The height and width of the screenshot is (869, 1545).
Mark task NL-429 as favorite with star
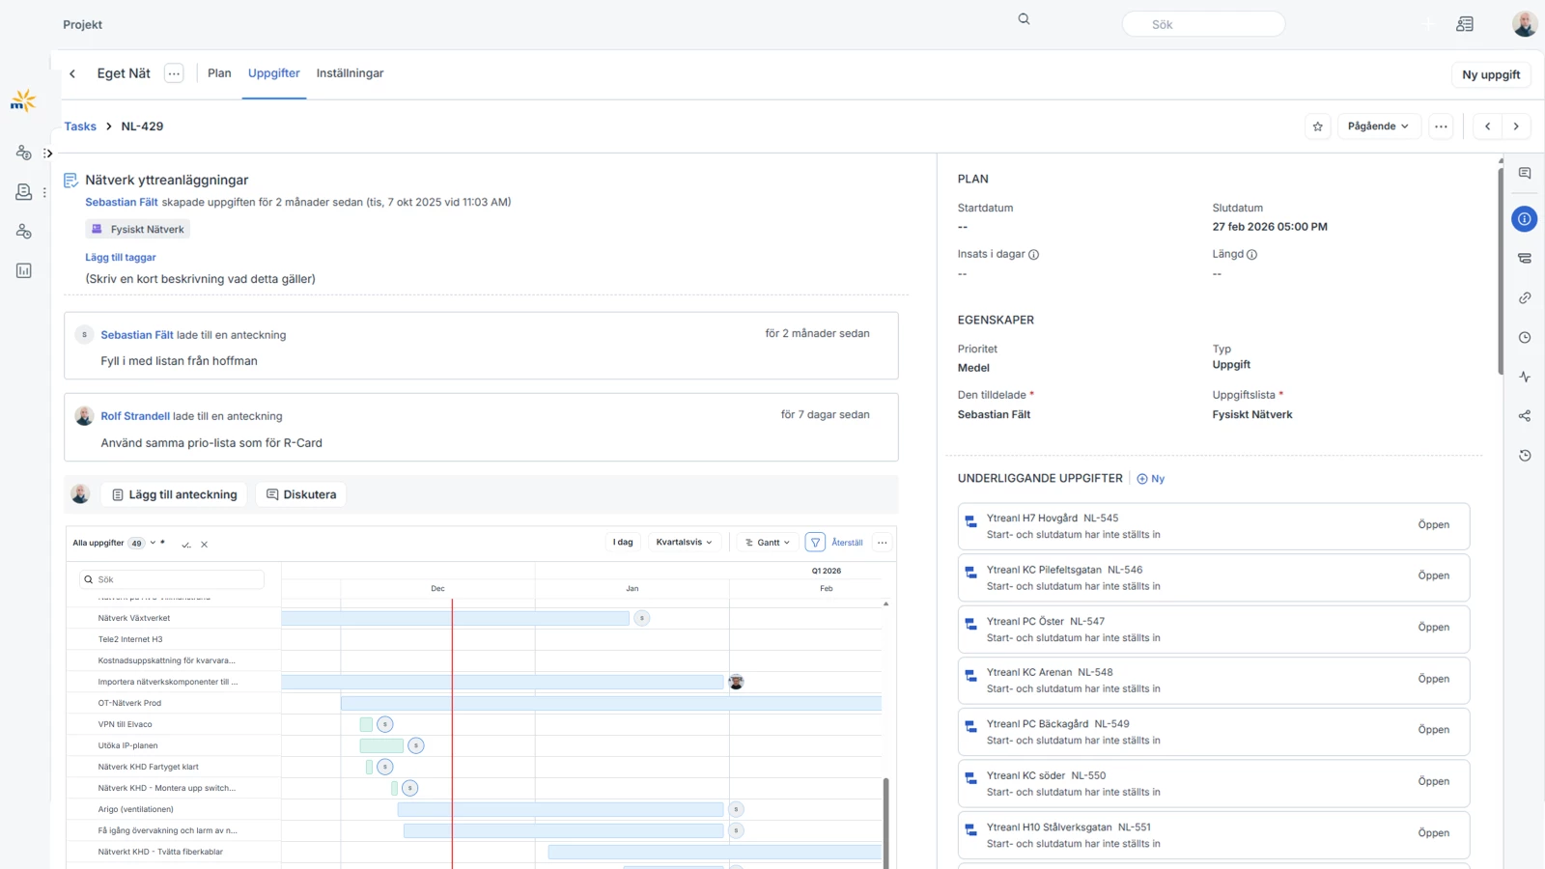1318,126
